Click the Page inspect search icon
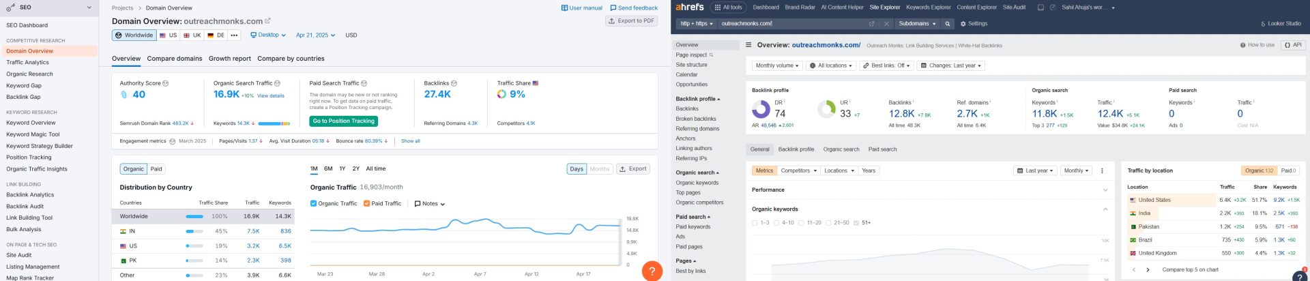 tap(711, 55)
